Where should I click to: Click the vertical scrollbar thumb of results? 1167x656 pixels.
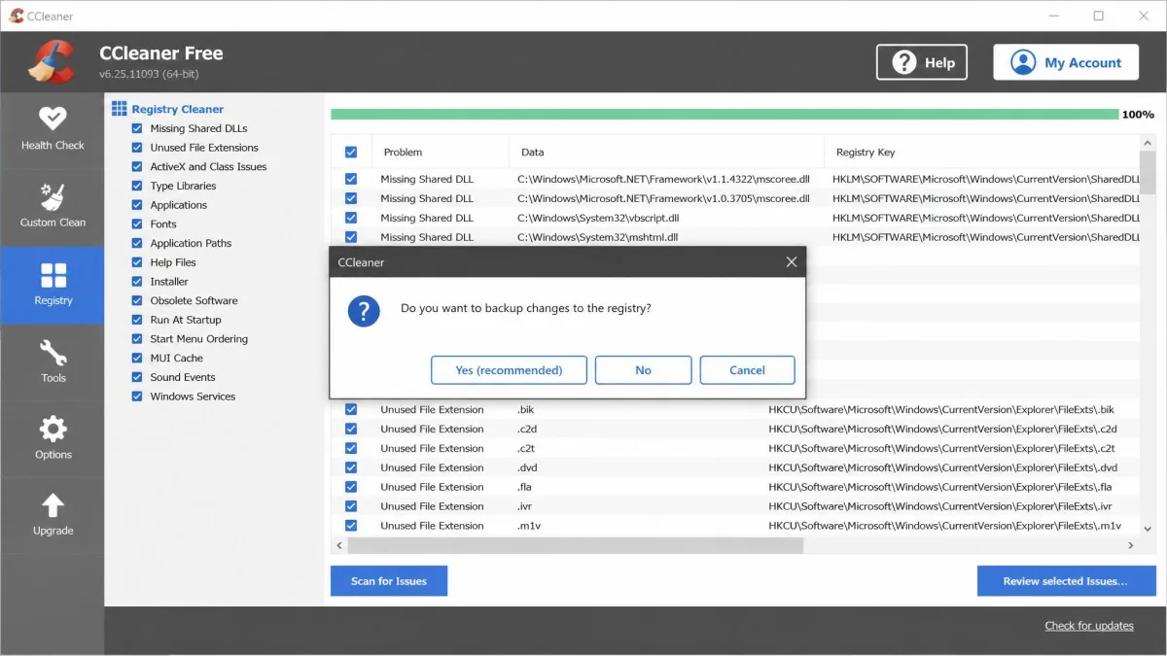(1148, 172)
